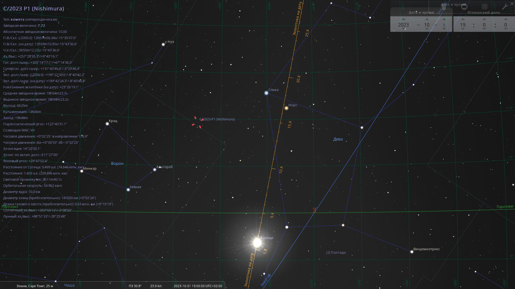
Task: Open the faint wrench icon behind the dialog
Action: coord(505,7)
